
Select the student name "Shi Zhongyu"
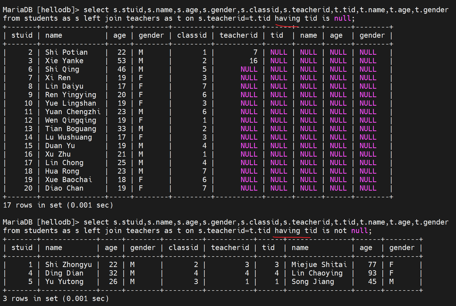coord(68,265)
